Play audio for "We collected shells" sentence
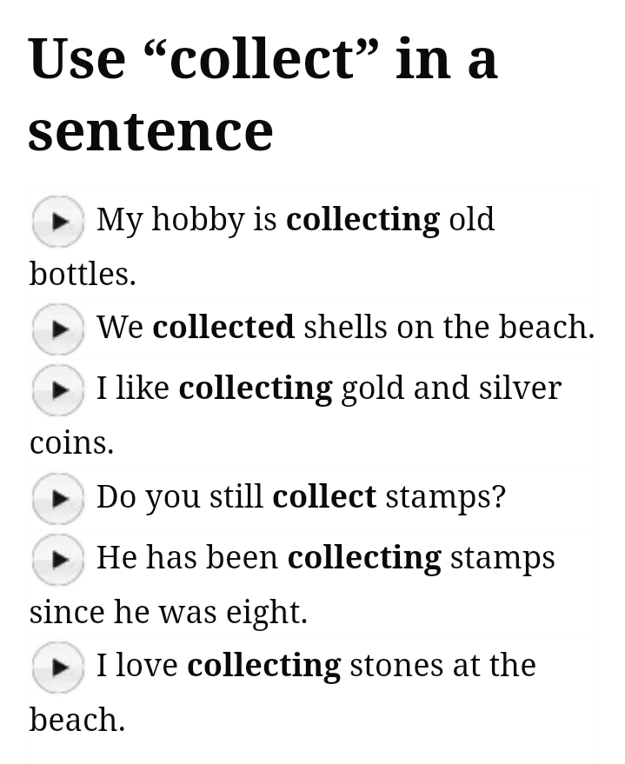This screenshot has height=764, width=625. pos(57,329)
